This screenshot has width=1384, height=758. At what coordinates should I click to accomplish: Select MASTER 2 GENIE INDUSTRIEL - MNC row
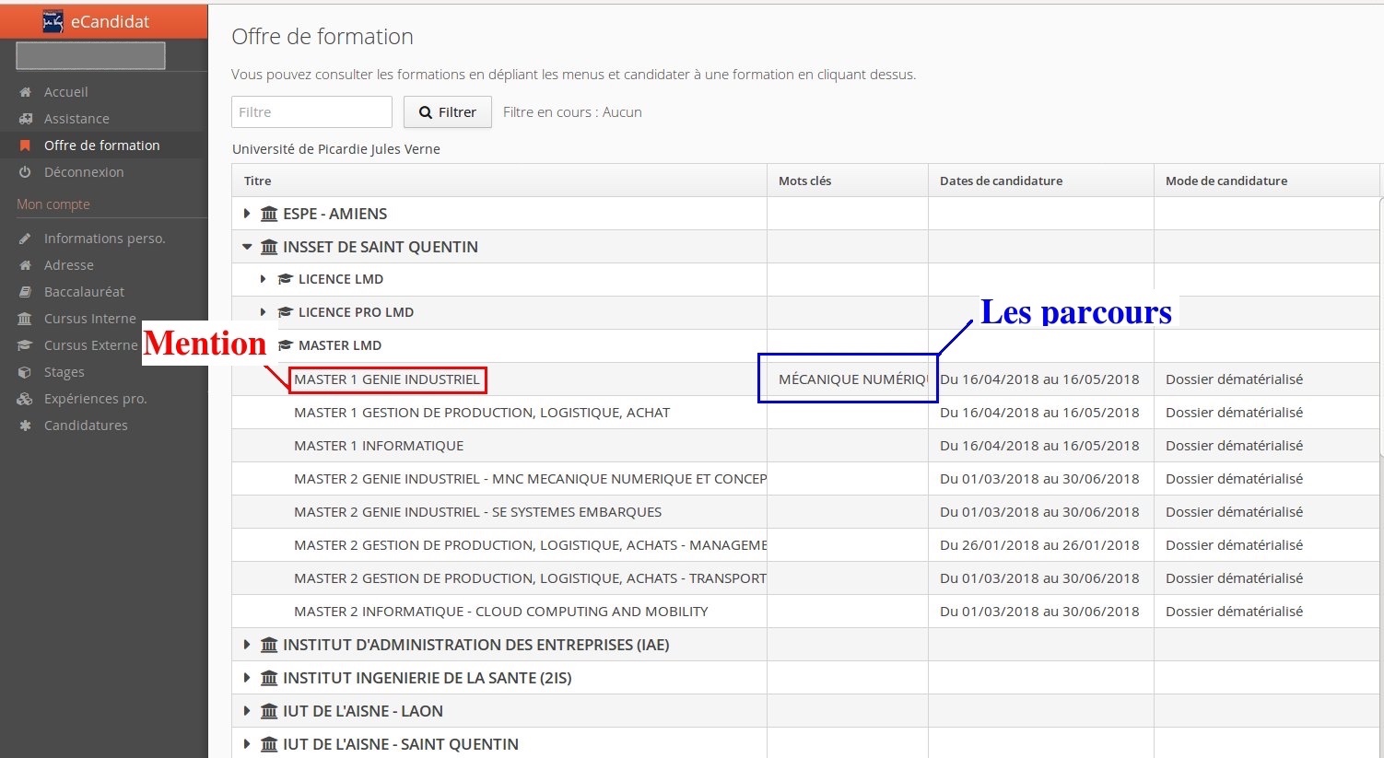click(805, 479)
